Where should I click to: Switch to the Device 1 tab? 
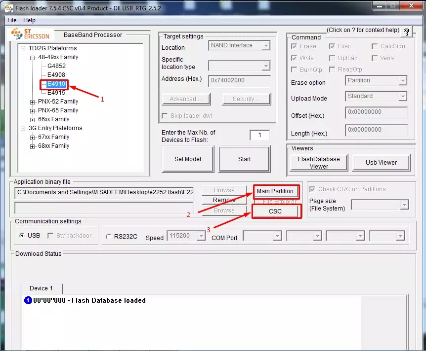coord(41,288)
